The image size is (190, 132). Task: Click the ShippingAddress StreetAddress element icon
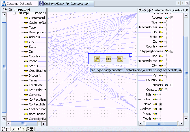pyautogui.click(x=161, y=61)
